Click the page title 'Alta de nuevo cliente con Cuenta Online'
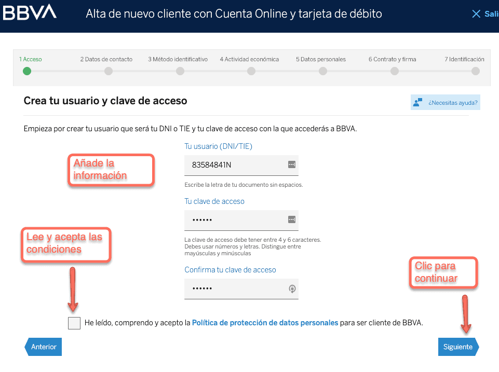The image size is (499, 372). [x=234, y=14]
